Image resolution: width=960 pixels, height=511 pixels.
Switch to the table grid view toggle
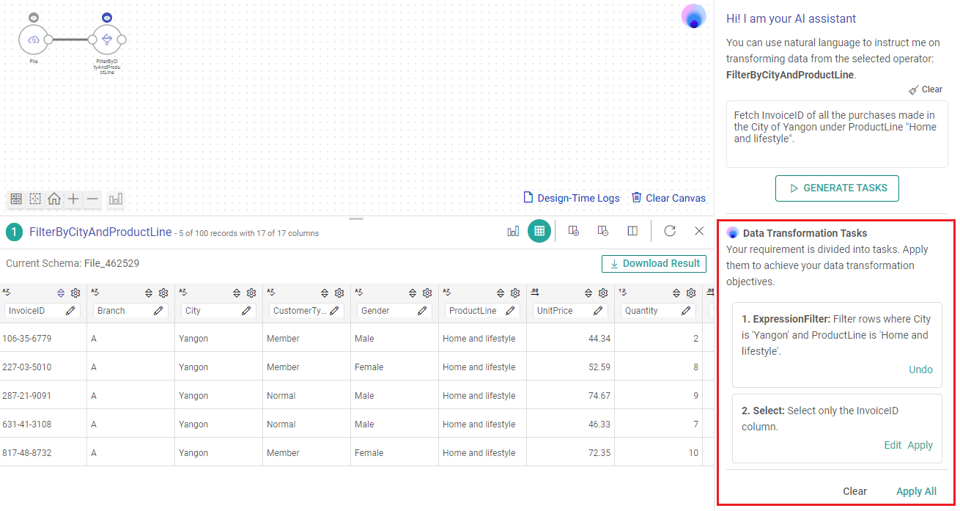pyautogui.click(x=539, y=231)
